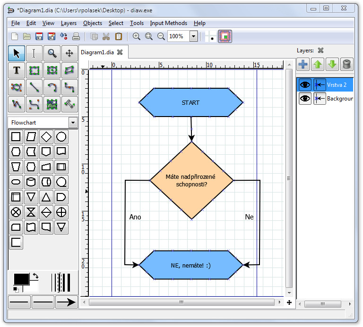Select the Modify objects arrow tool
This screenshot has width=363, height=327.
coord(17,53)
